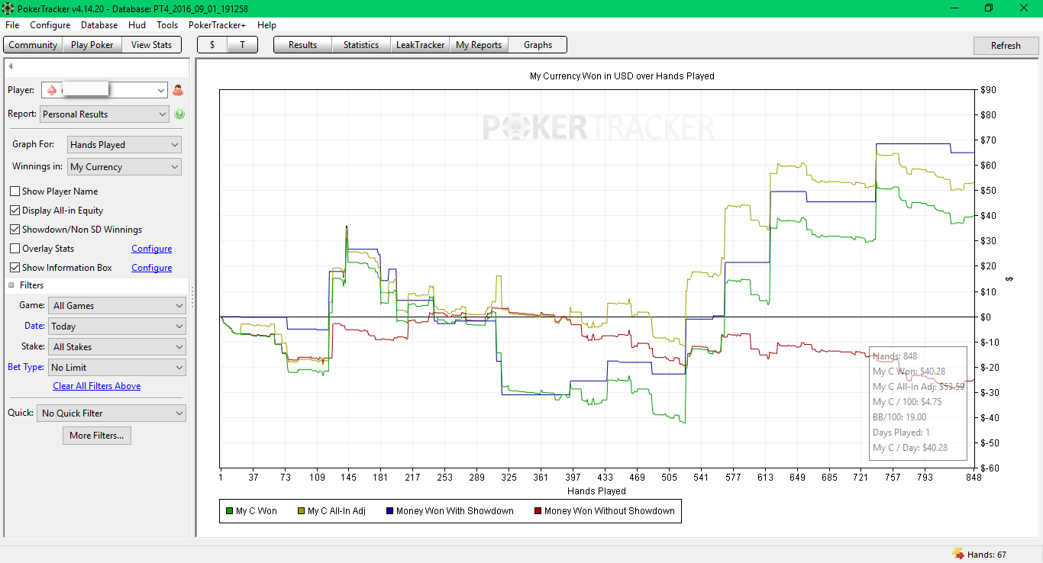Image resolution: width=1043 pixels, height=563 pixels.
Task: Click the blue Money Won With Showdown swatch
Action: point(389,511)
